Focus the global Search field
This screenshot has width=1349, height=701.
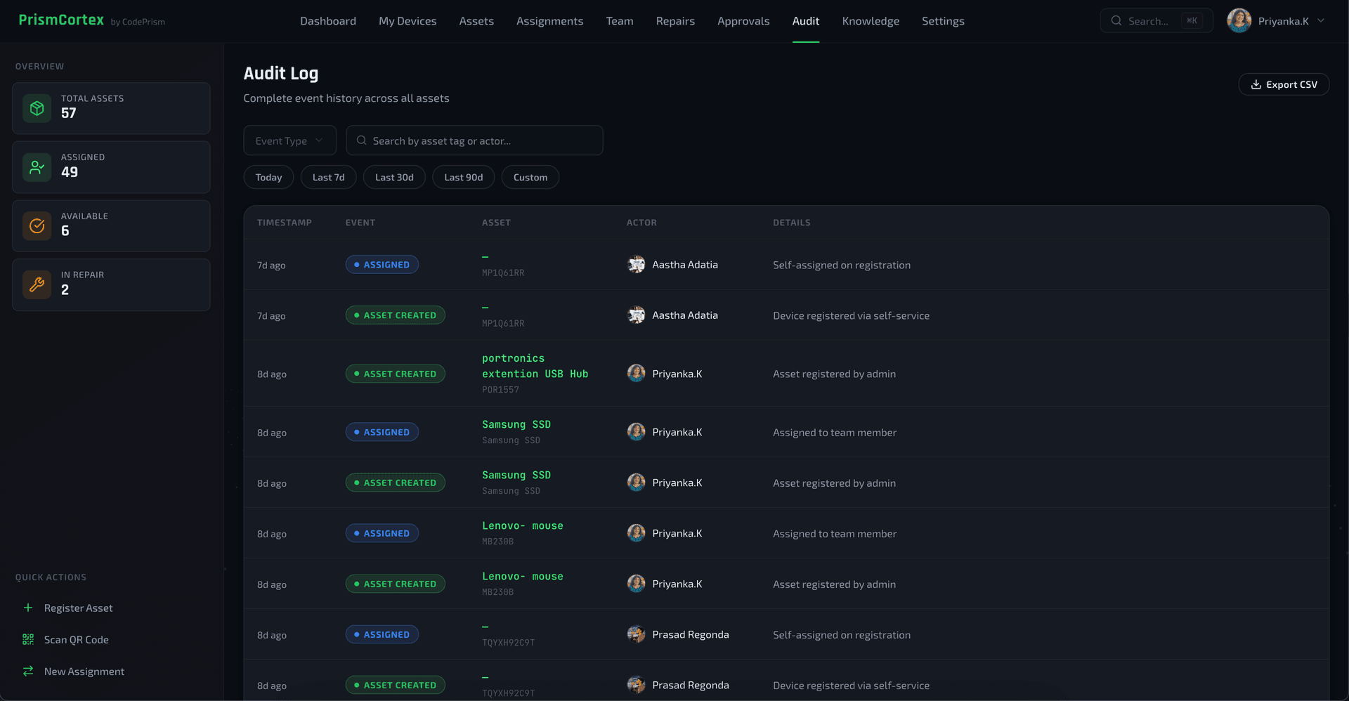point(1156,21)
